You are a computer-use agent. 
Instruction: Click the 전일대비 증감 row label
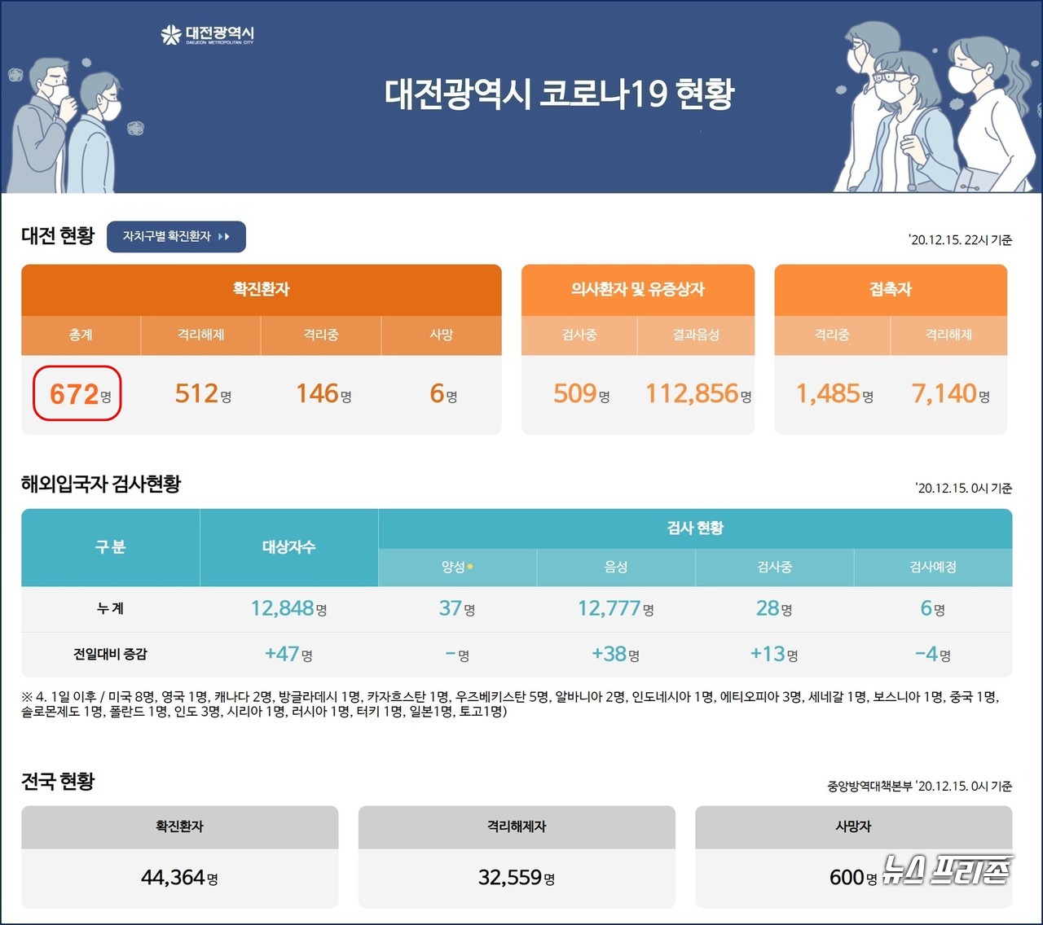tap(110, 654)
